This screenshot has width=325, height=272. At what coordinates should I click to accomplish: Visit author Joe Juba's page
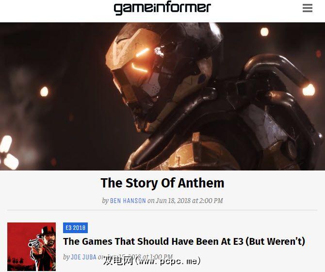coord(83,257)
